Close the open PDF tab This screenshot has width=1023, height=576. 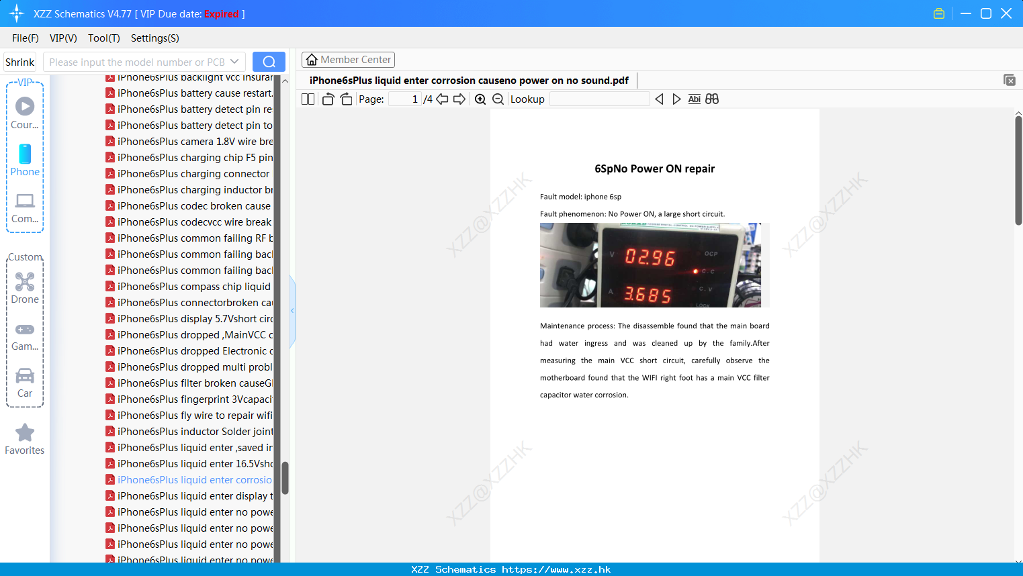[x=1010, y=80]
